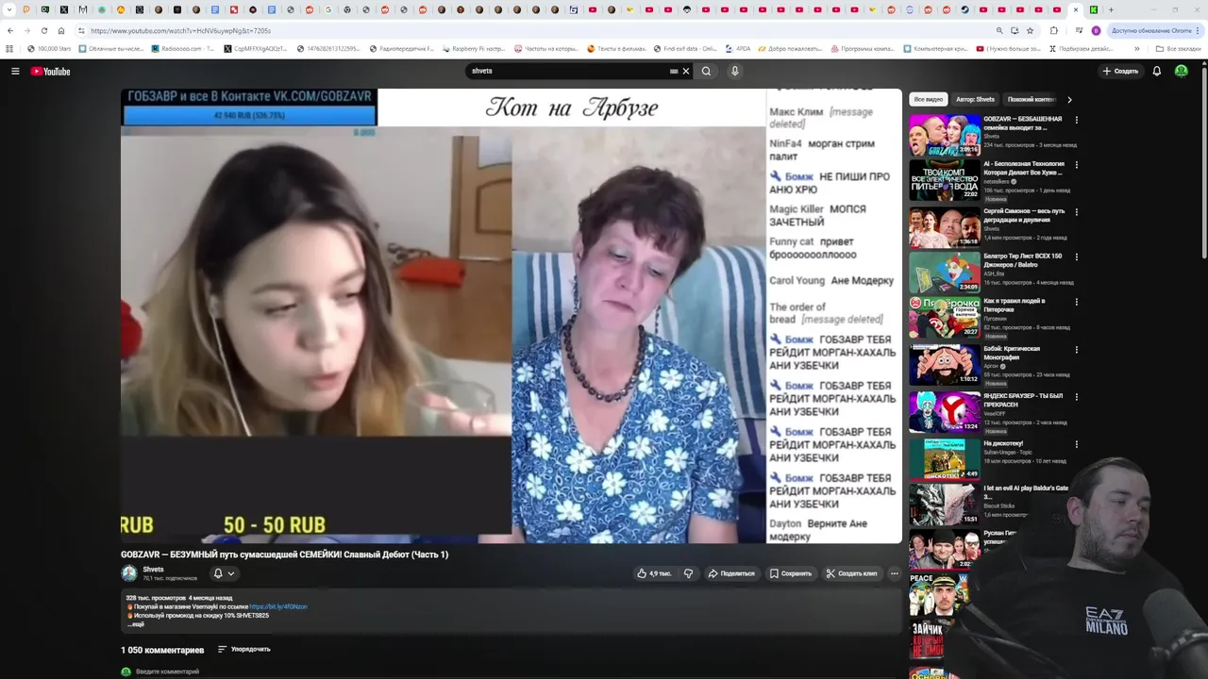The width and height of the screenshot is (1208, 679).
Task: Open the on-screen keyboard icon in search
Action: [674, 71]
